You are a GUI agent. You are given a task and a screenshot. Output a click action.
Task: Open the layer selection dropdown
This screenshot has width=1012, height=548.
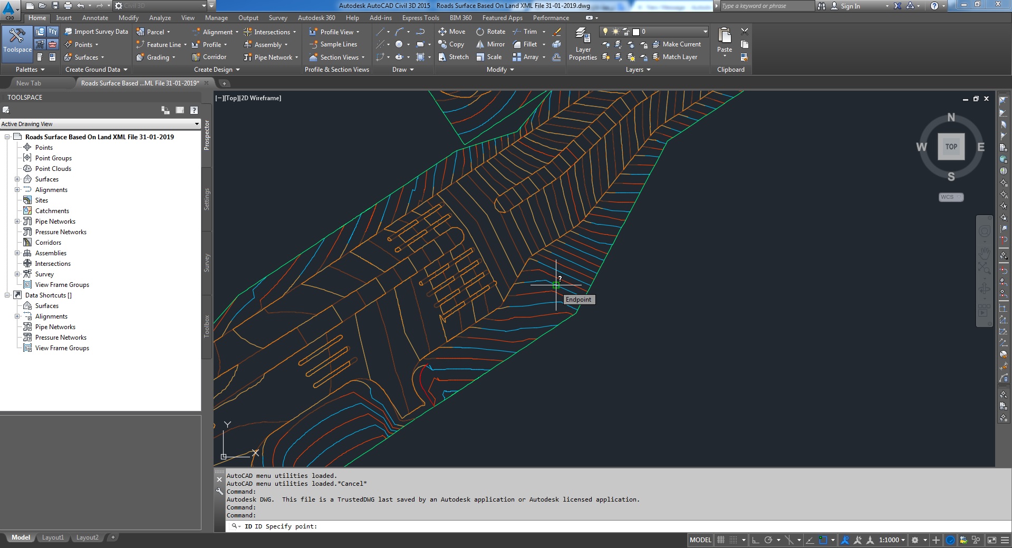[705, 32]
